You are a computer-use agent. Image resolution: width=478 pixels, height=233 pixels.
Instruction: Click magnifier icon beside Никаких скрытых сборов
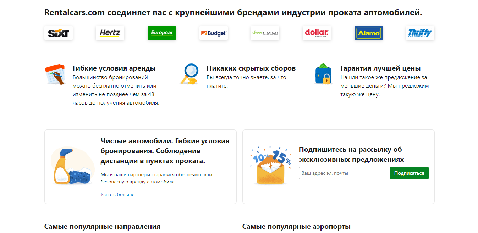tap(189, 74)
